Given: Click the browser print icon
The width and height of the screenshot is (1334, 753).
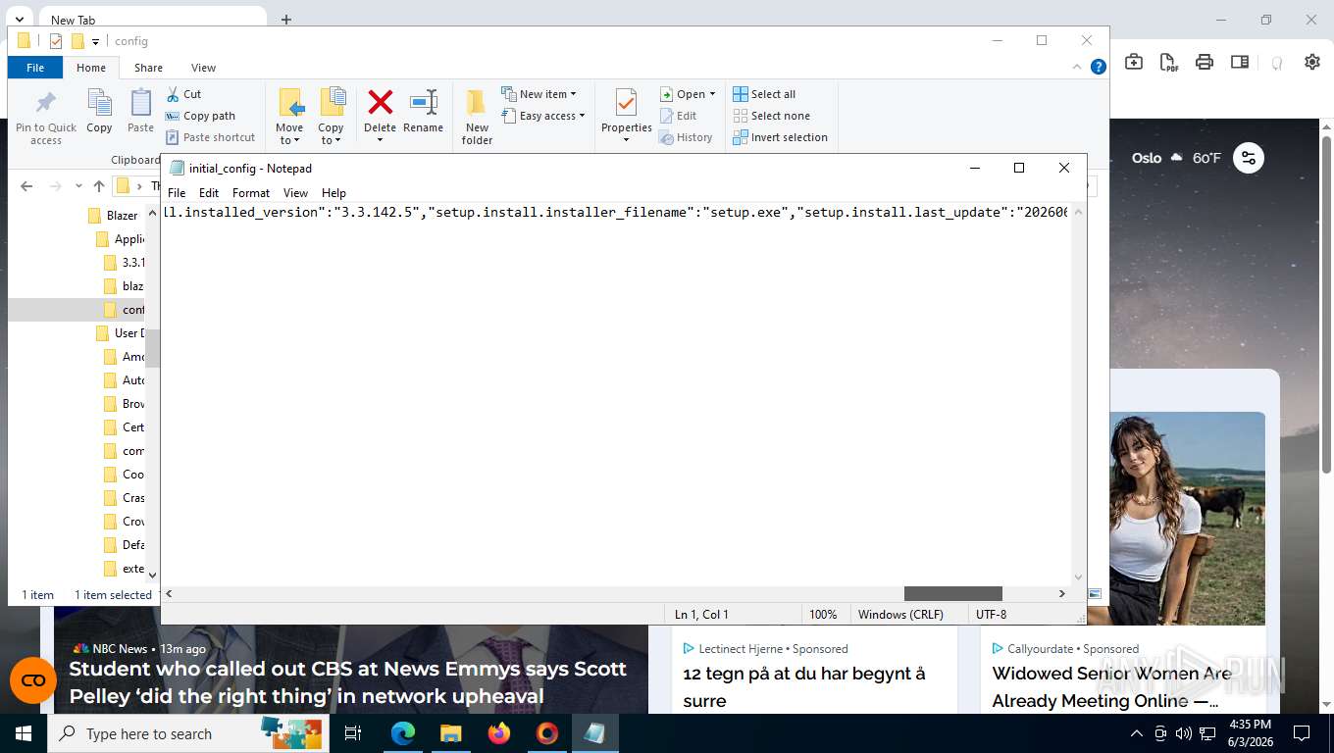Looking at the screenshot, I should (x=1205, y=62).
